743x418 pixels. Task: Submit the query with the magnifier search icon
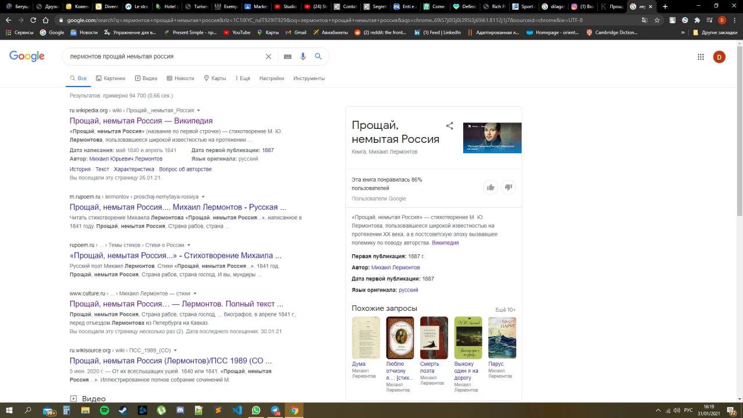318,56
